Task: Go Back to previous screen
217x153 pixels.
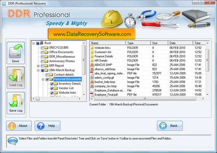Action: coord(170,126)
